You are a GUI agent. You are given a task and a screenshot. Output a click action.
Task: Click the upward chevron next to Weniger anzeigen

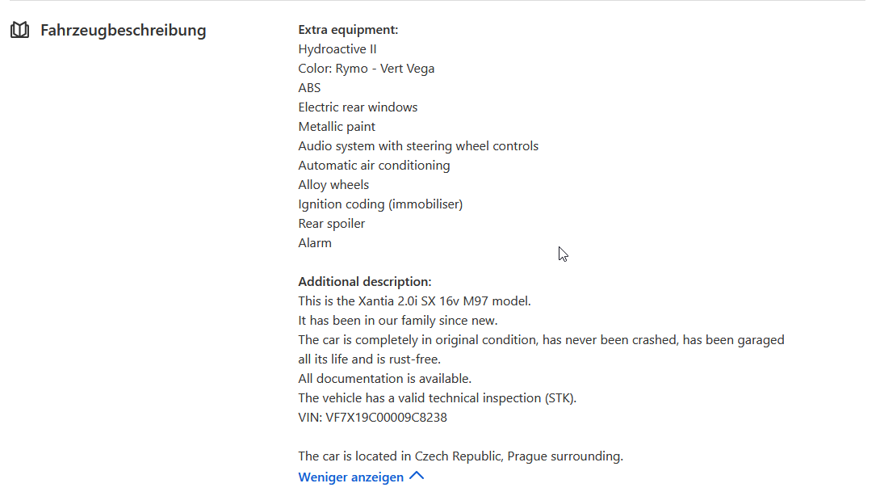[x=417, y=476]
